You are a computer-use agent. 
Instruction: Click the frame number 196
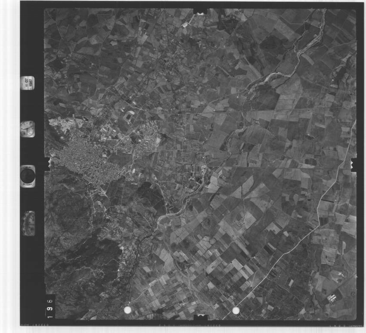click(50, 306)
